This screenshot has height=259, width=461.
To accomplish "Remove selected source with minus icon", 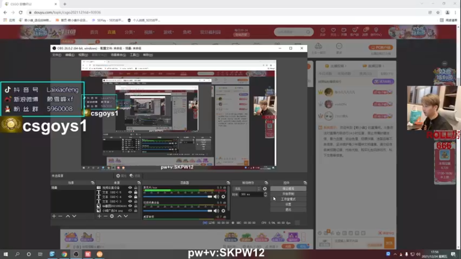I will 105,216.
